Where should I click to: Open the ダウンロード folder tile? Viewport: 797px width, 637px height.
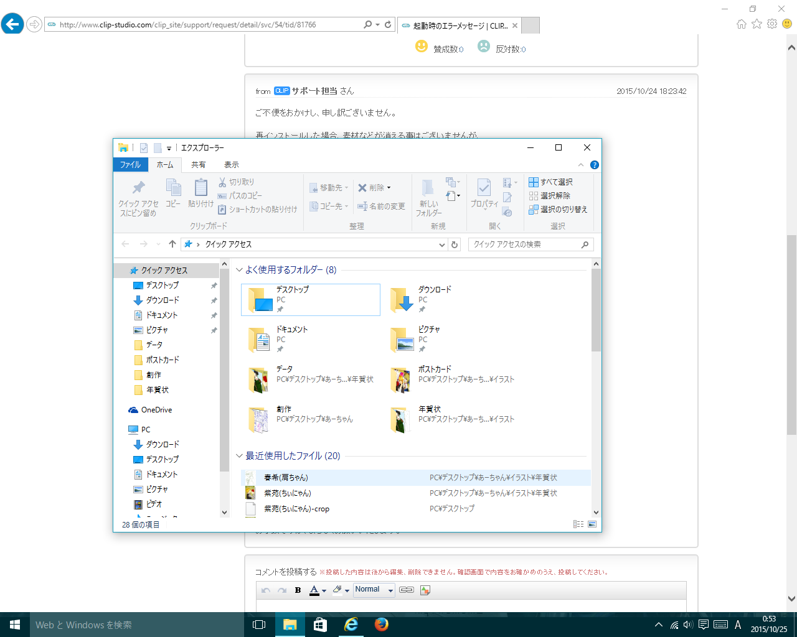(x=434, y=299)
